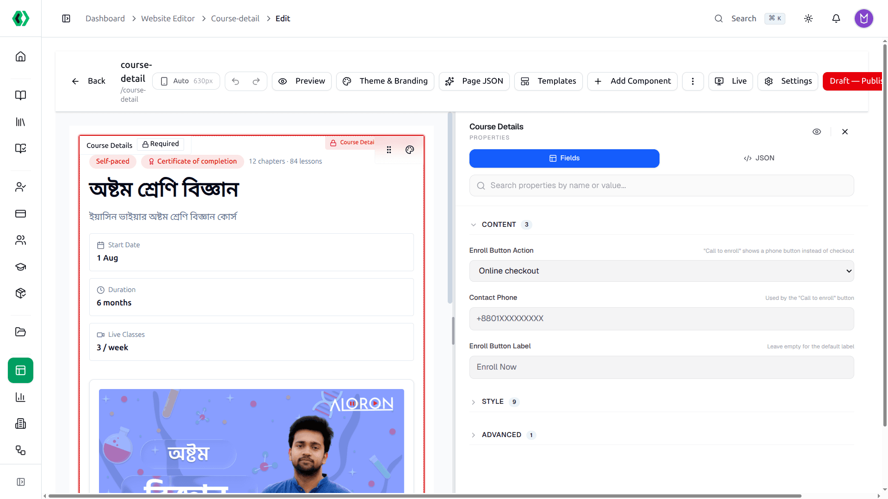This screenshot has height=499, width=888.
Task: Click the Live button
Action: (x=731, y=81)
